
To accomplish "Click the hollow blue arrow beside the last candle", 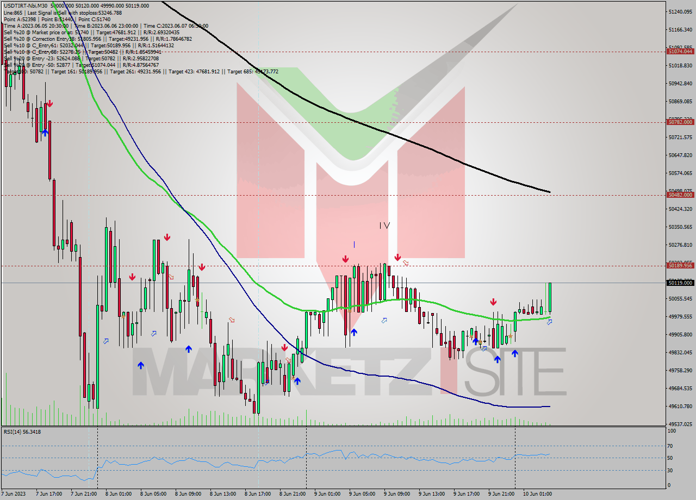I will [x=550, y=322].
